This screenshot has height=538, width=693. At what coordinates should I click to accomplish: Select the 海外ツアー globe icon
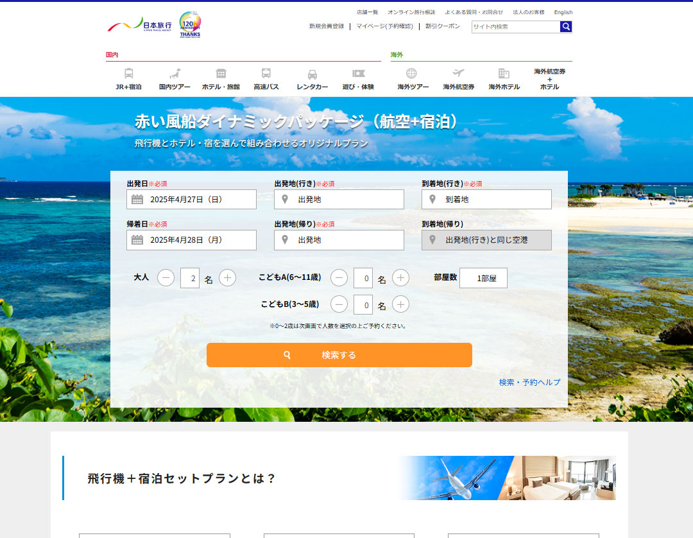(x=412, y=74)
